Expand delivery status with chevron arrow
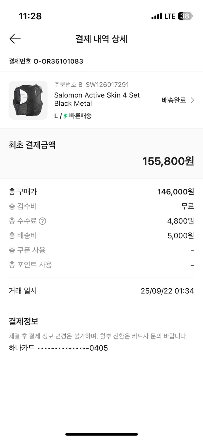Viewport: 203px width, 440px height. [192, 100]
